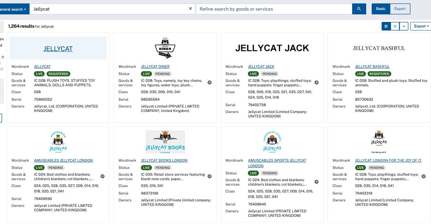
Task: Expand goods for JELLYCAT BOOKS LONDON
Action: [x=209, y=176]
